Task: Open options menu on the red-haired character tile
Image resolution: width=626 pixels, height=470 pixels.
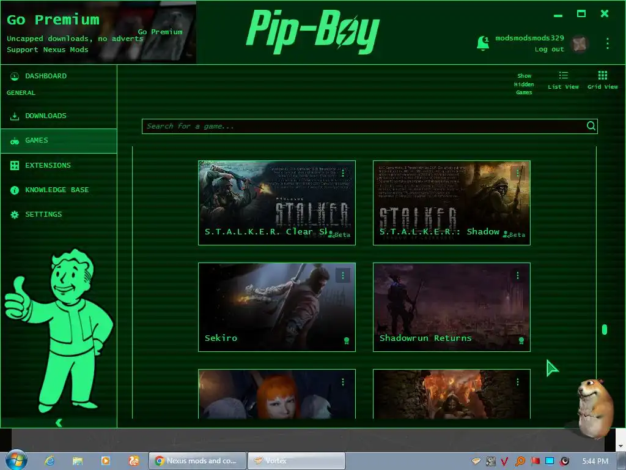Action: (343, 382)
